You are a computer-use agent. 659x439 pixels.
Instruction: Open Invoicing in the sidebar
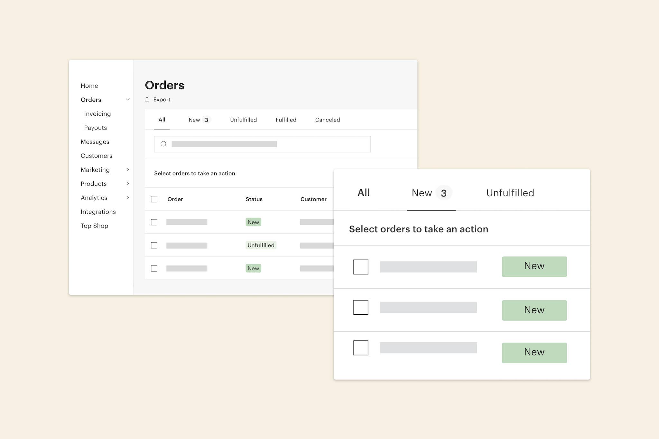[x=97, y=114]
